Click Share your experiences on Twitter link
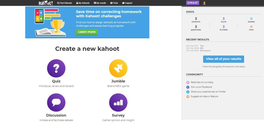Image resolution: width=264 pixels, height=124 pixels. pos(208,92)
